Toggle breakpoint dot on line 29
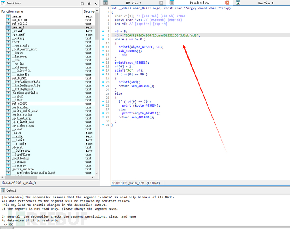 [103, 117]
